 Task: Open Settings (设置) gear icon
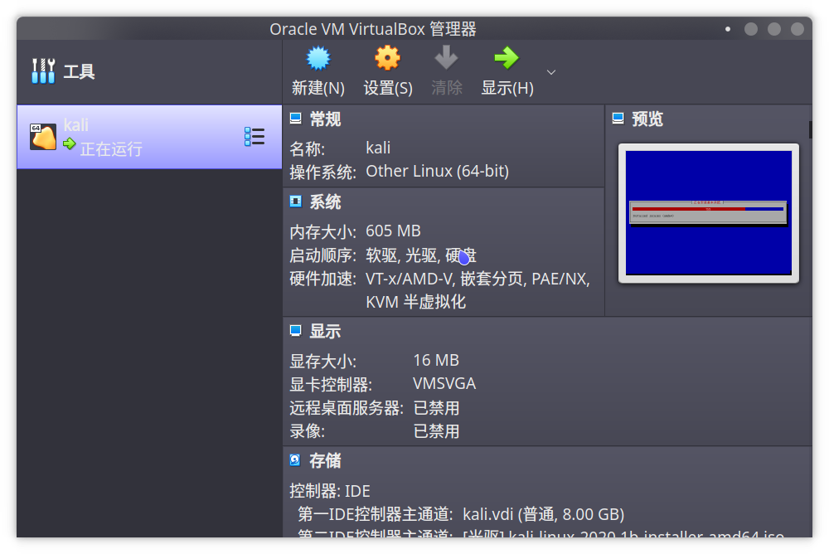point(387,58)
